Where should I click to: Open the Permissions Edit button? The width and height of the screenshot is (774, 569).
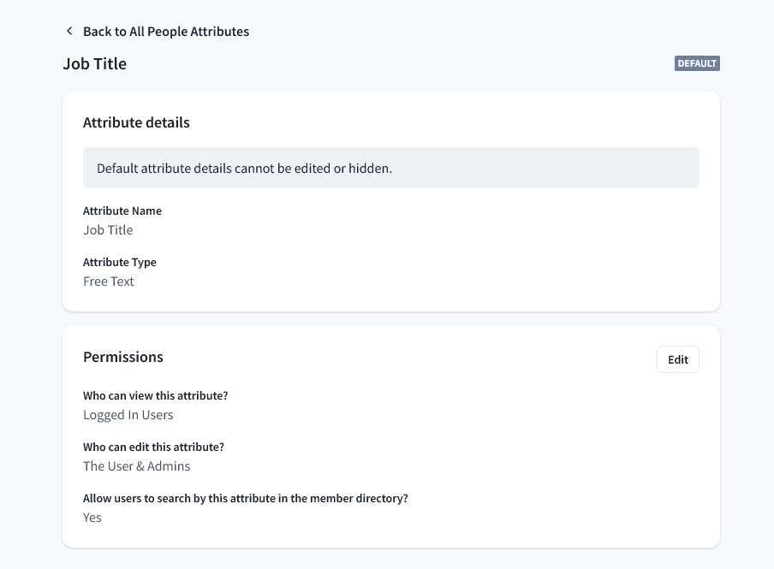pos(677,360)
